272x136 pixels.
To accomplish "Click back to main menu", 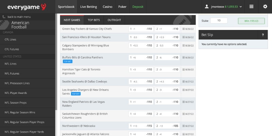I will pos(19,17).
